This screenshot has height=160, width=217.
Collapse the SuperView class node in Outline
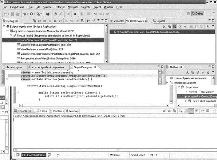[179, 87]
